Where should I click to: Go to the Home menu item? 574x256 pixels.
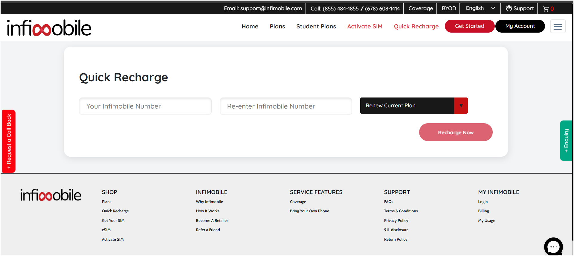[x=250, y=26]
